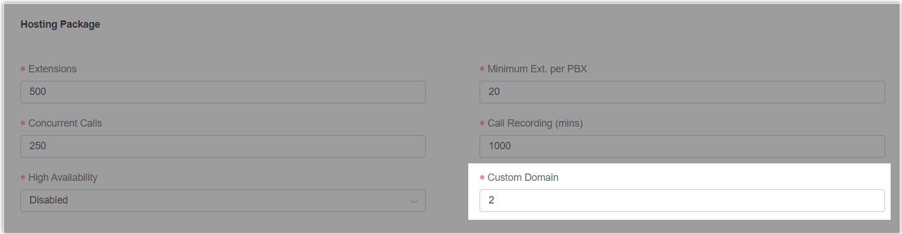Click the Hosting Package section heading
The height and width of the screenshot is (234, 902).
[x=61, y=24]
